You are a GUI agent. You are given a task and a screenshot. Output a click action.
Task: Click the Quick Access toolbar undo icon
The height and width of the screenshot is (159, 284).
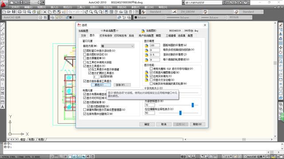tap(26, 3)
